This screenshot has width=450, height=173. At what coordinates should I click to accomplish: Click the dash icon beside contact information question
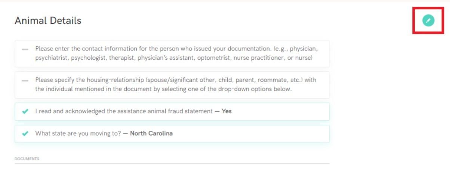click(25, 49)
